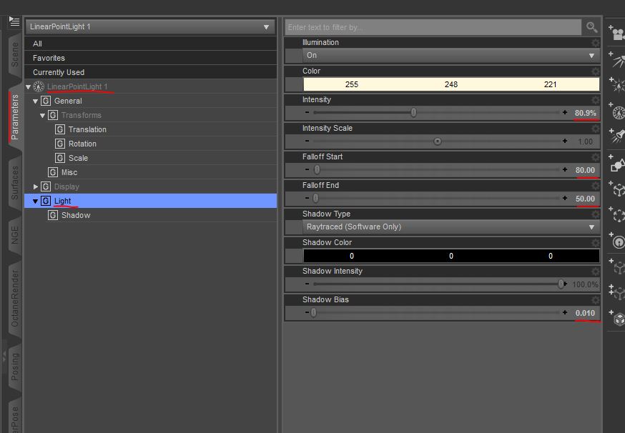The height and width of the screenshot is (433, 625).
Task: Click the G group icon beside Rotation
Action: tap(60, 144)
